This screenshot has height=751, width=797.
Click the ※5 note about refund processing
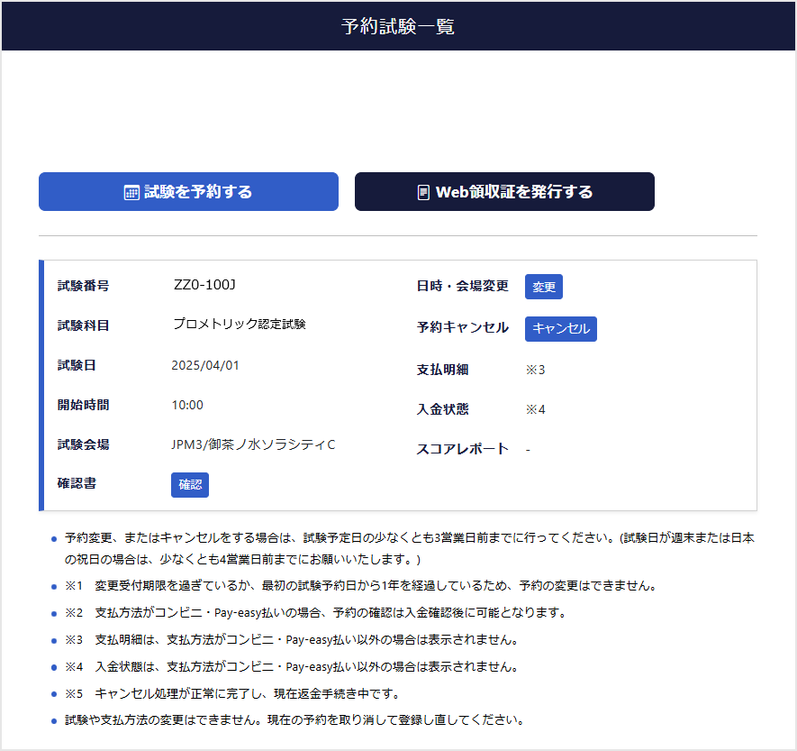click(x=233, y=694)
